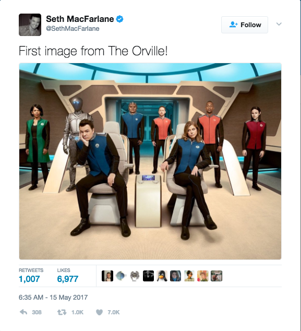Click the crab avatar among likers
The height and width of the screenshot is (331, 301).
pos(135,276)
